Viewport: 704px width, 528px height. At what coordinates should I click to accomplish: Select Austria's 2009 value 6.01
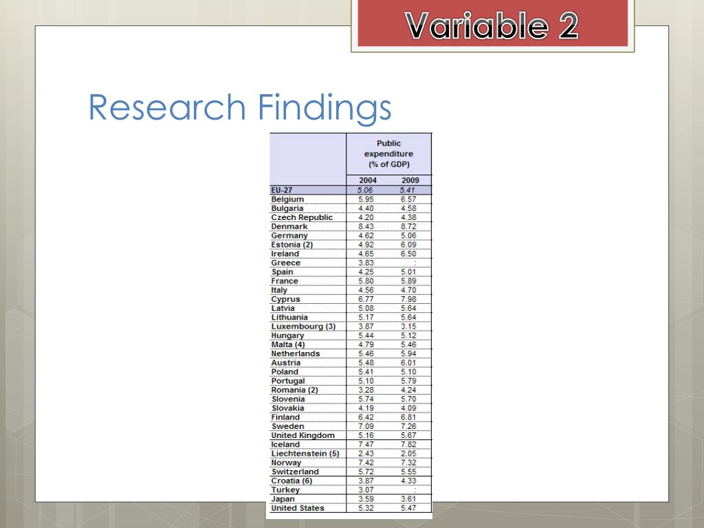click(408, 363)
